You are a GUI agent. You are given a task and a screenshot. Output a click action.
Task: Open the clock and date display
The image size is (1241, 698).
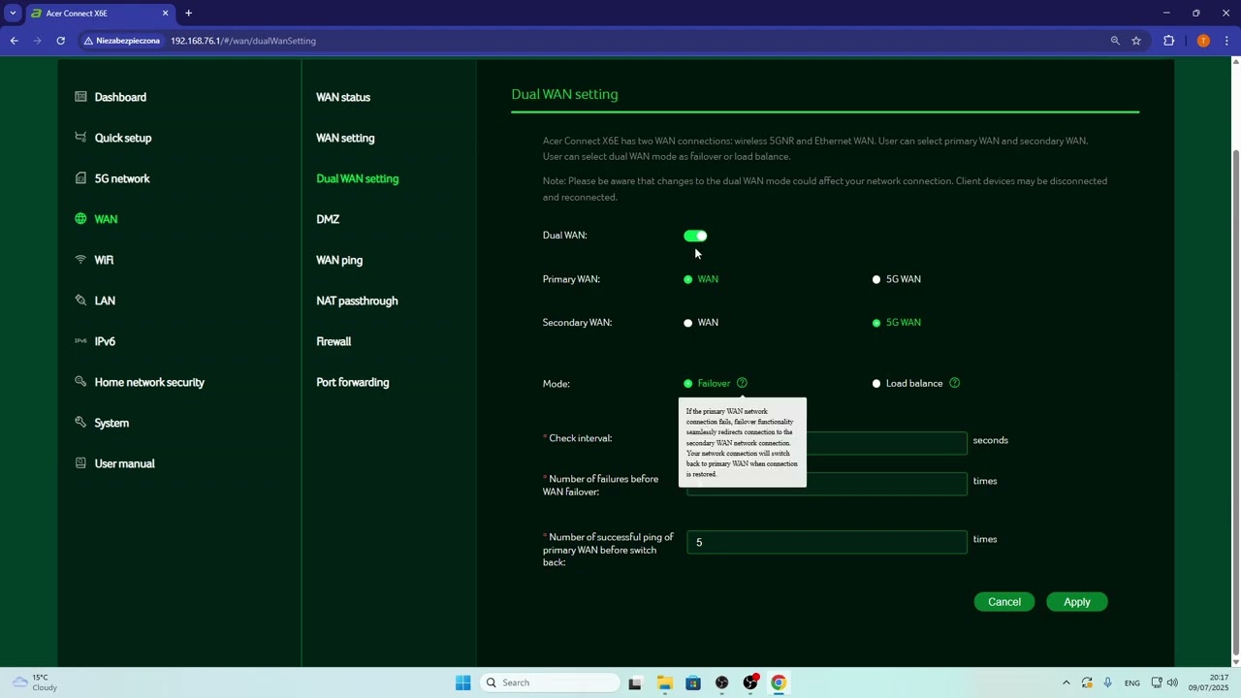coord(1208,682)
